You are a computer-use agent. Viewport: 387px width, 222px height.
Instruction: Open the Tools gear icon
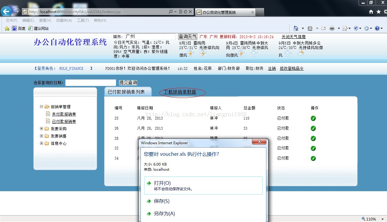pyautogui.click(x=367, y=28)
